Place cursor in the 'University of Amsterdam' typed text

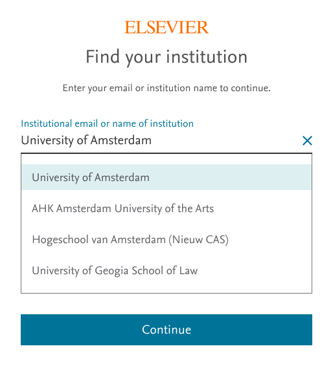pyautogui.click(x=86, y=140)
